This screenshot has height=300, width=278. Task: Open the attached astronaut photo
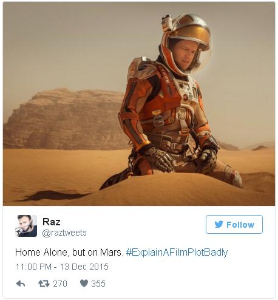pos(139,104)
